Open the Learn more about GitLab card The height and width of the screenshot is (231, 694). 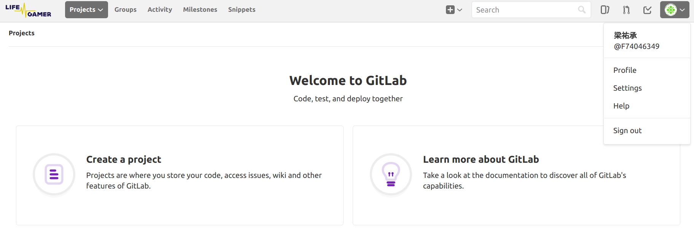coord(516,175)
